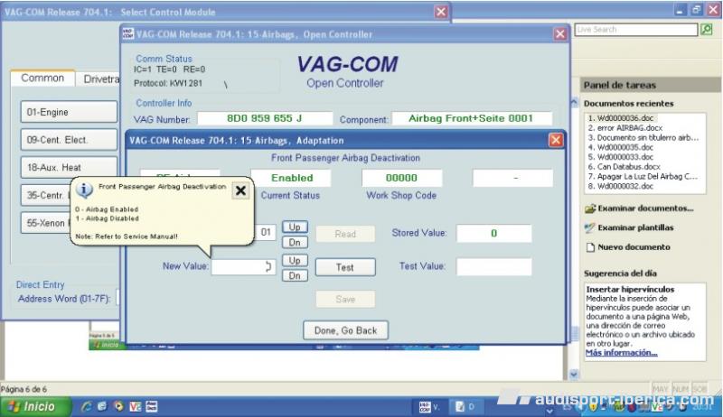
Task: Select the Drivetrain tab
Action: pyautogui.click(x=99, y=79)
